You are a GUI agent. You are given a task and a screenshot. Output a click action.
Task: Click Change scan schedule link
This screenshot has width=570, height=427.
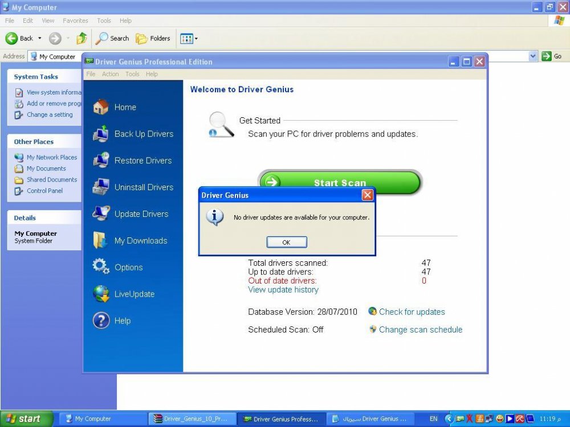tap(421, 330)
